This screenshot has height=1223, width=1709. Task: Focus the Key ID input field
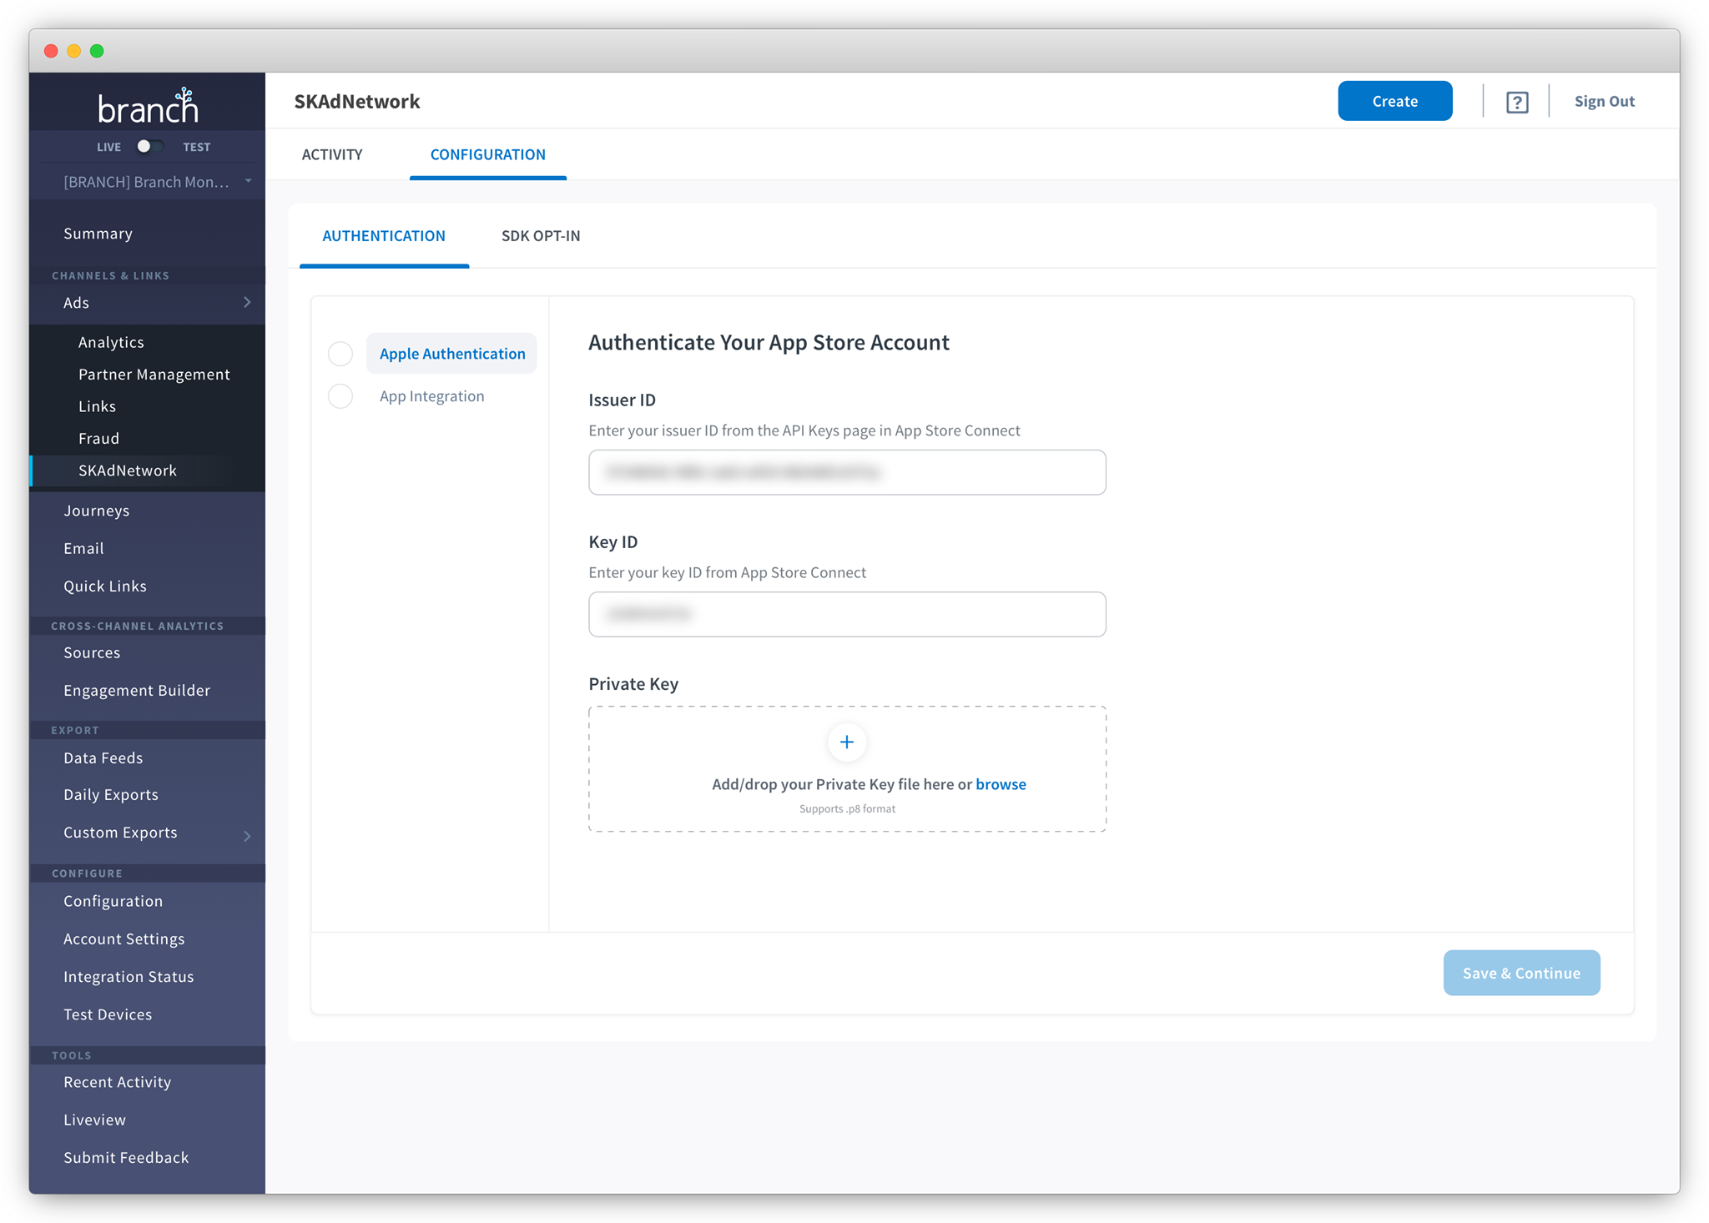pos(847,614)
